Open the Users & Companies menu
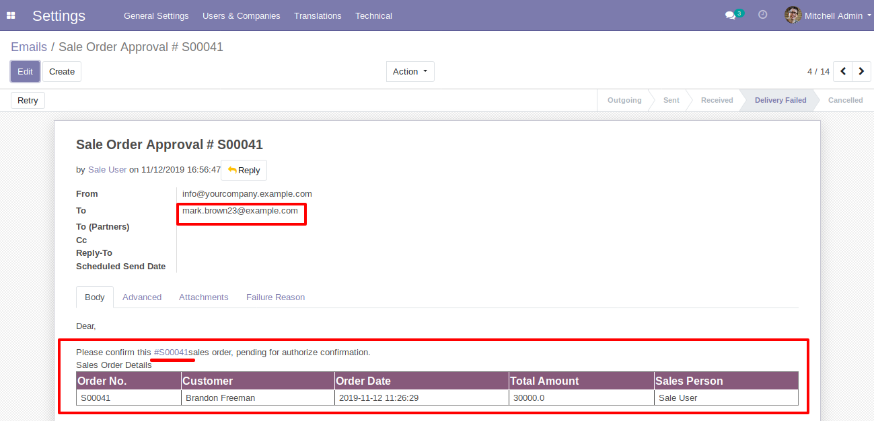The image size is (874, 421). click(x=241, y=15)
